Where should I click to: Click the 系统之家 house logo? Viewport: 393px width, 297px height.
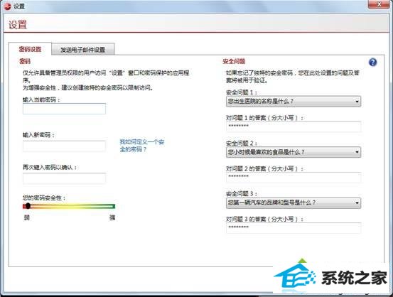click(295, 276)
